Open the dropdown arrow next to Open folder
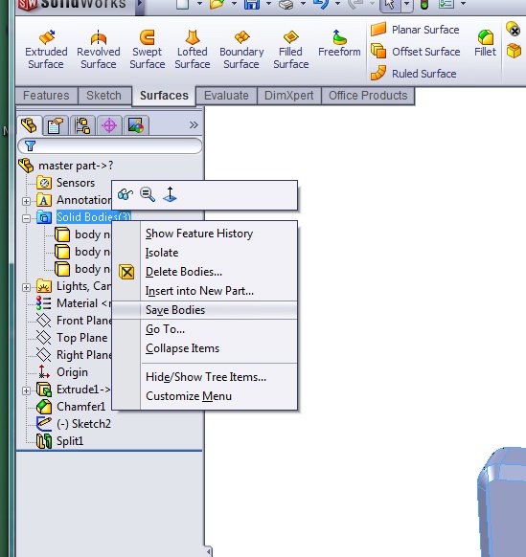The width and height of the screenshot is (526, 557). tap(234, 4)
